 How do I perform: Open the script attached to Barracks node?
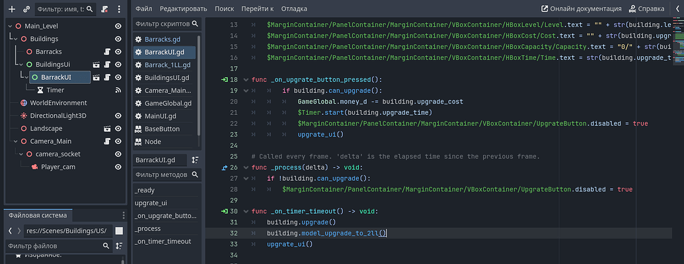click(107, 52)
